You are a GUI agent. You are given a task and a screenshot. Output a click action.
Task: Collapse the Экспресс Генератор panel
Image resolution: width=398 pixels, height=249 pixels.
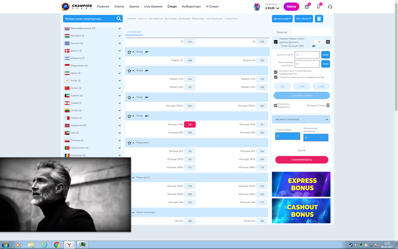[327, 120]
